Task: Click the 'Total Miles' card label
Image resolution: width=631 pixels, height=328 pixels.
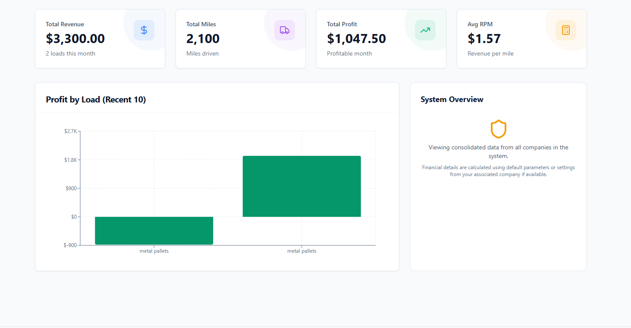Action: [x=201, y=24]
